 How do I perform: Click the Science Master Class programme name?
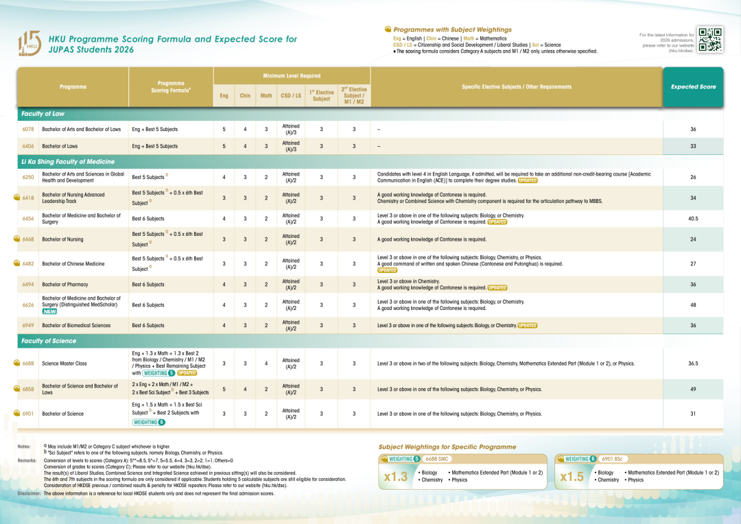pyautogui.click(x=64, y=364)
